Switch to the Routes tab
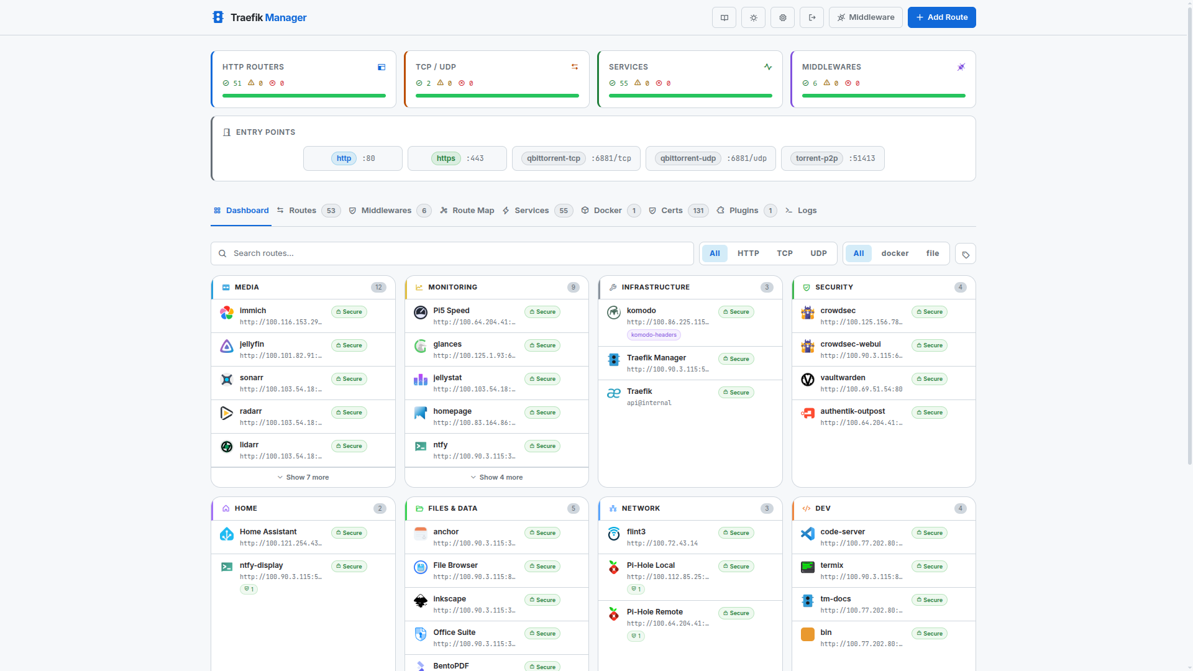1193x671 pixels. point(303,211)
